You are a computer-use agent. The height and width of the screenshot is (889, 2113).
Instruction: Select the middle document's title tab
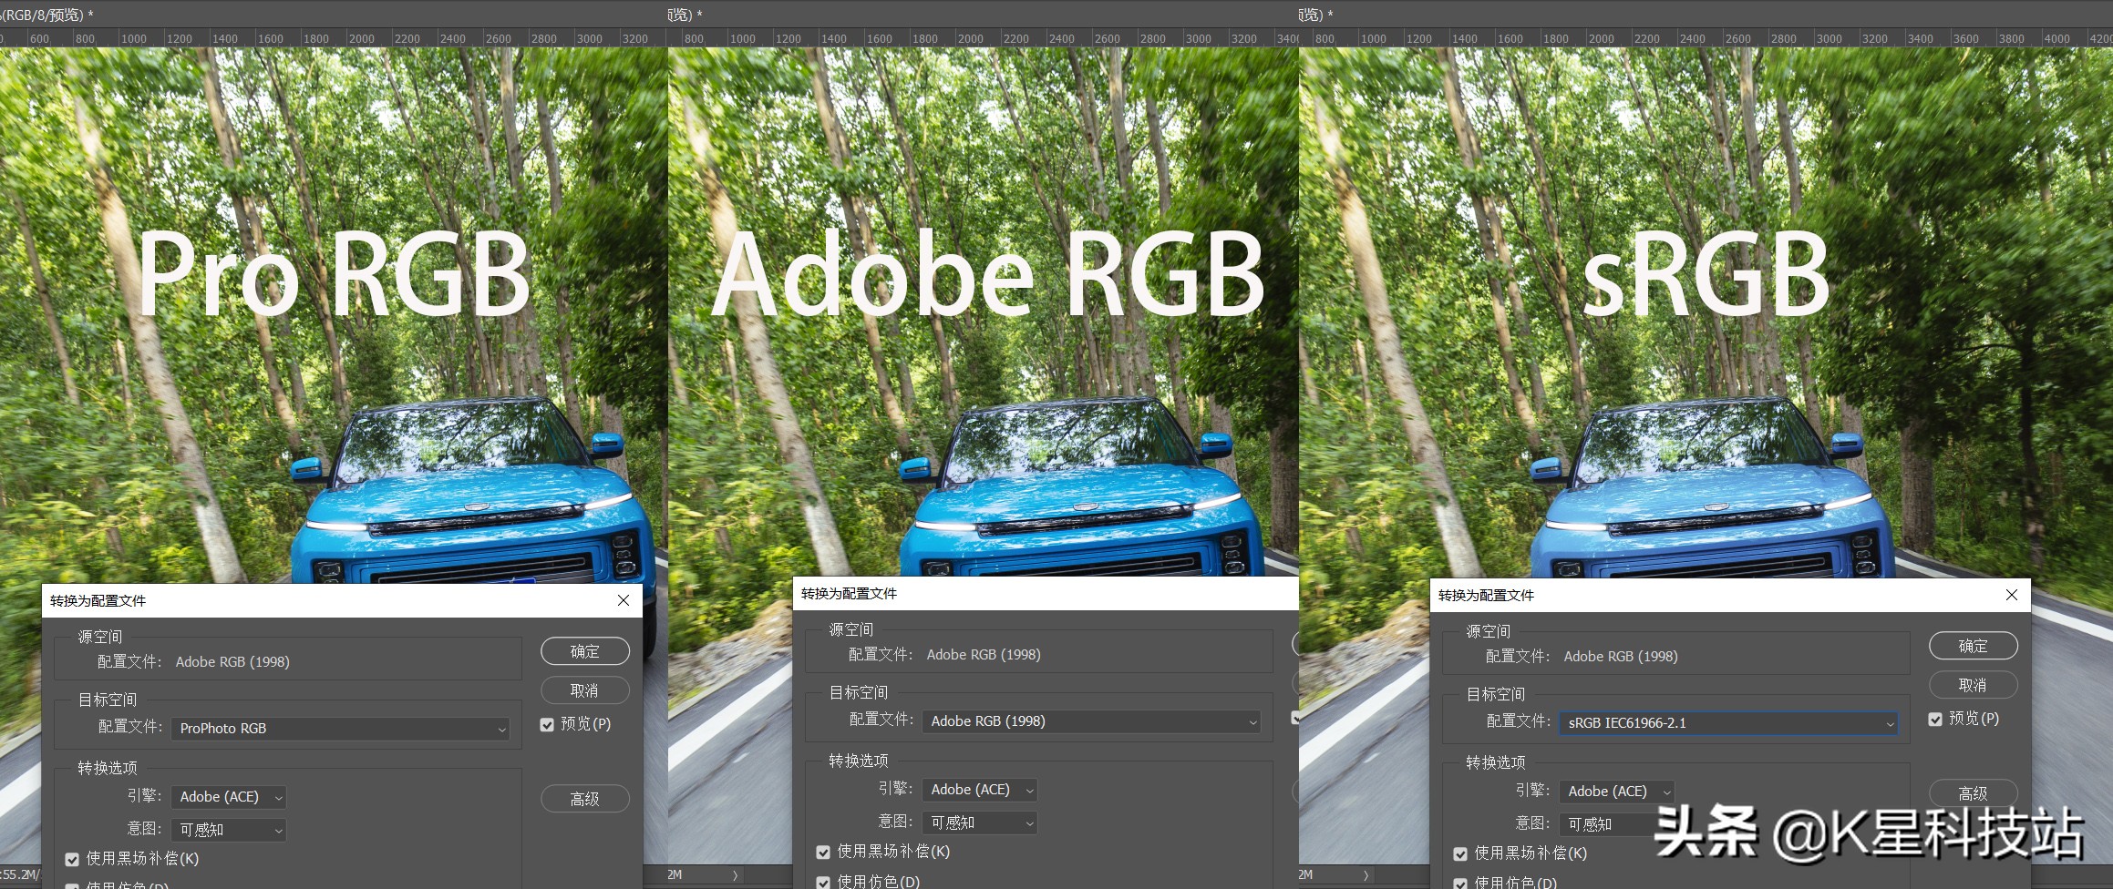pos(685,15)
